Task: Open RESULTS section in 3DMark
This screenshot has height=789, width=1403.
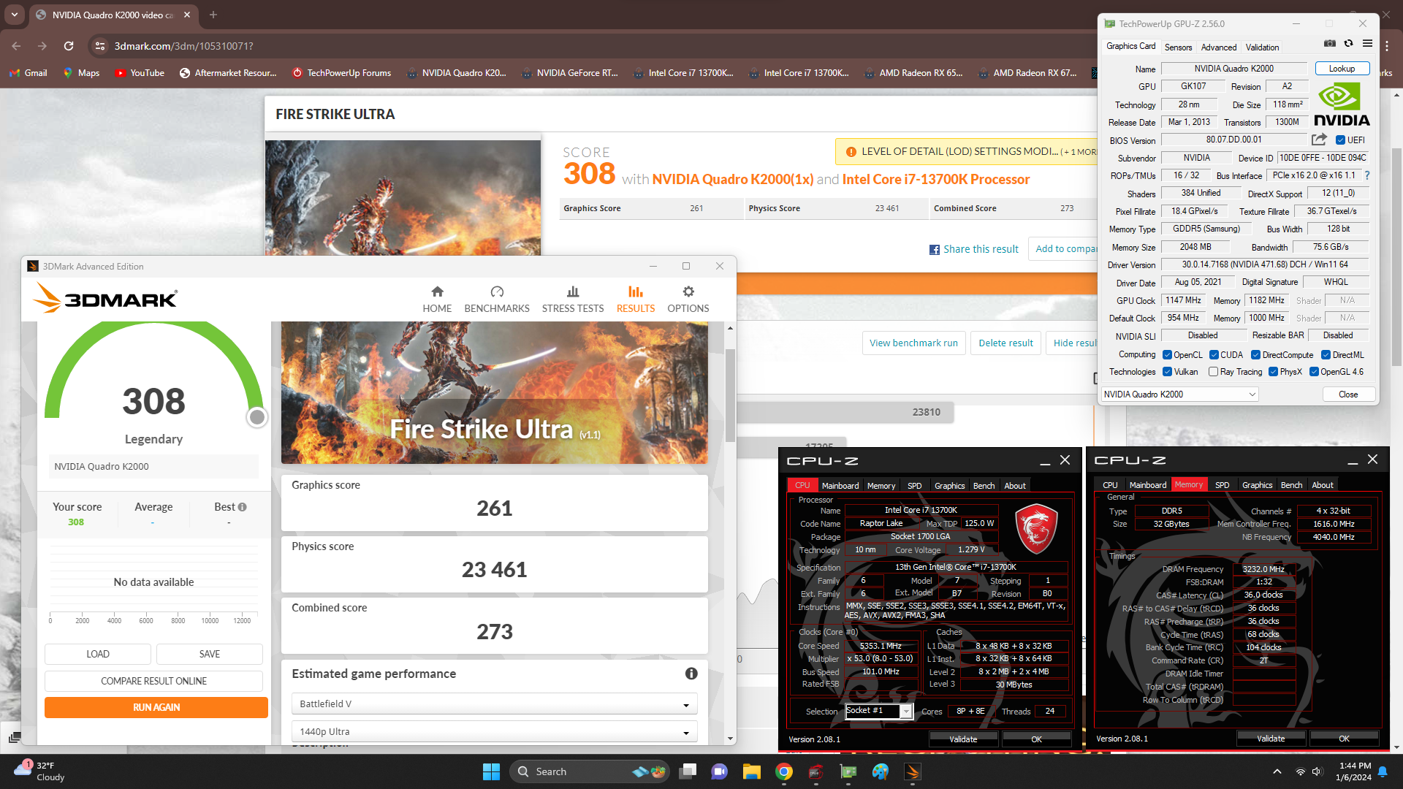Action: [636, 300]
